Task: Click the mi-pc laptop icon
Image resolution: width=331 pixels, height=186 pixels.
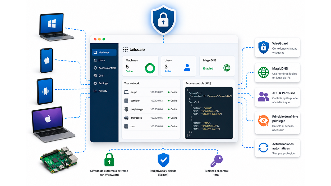Action: [126, 92]
